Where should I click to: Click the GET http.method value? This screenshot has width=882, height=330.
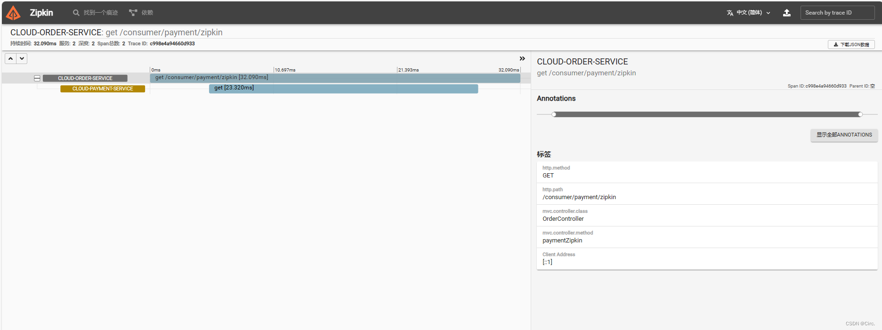[x=548, y=176]
